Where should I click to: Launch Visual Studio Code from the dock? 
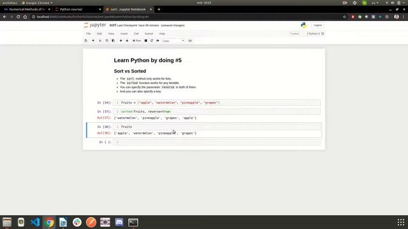(x=35, y=223)
